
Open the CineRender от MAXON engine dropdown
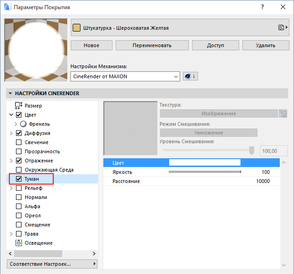(125, 76)
